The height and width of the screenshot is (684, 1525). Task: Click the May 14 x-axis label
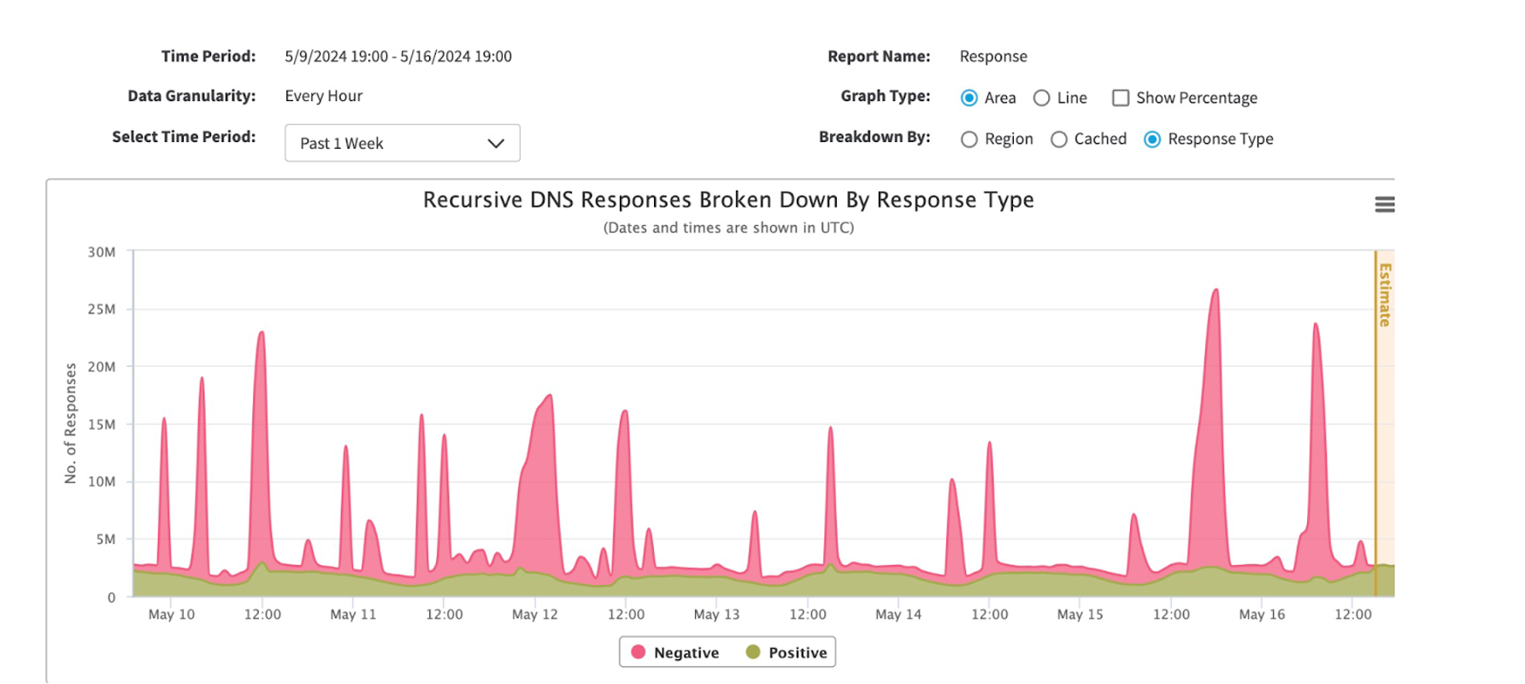coord(898,614)
